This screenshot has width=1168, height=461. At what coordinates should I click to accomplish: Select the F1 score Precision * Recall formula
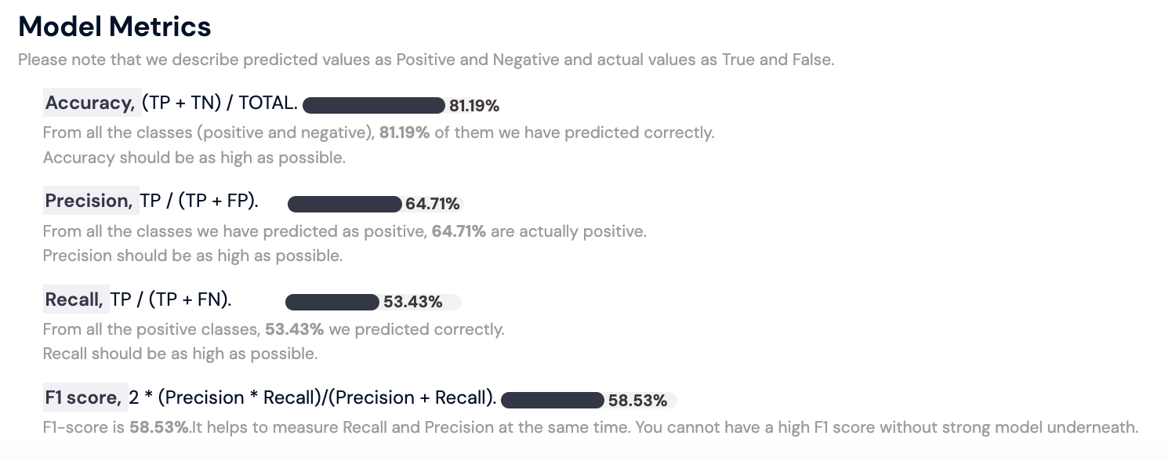[x=312, y=397]
